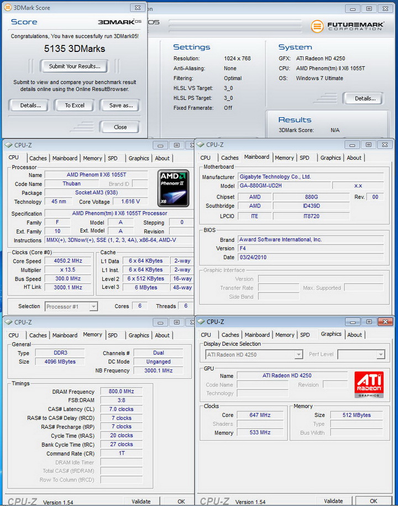398x506 pixels.
Task: Open About tab in CPU-Z Memory window
Action: point(162,335)
